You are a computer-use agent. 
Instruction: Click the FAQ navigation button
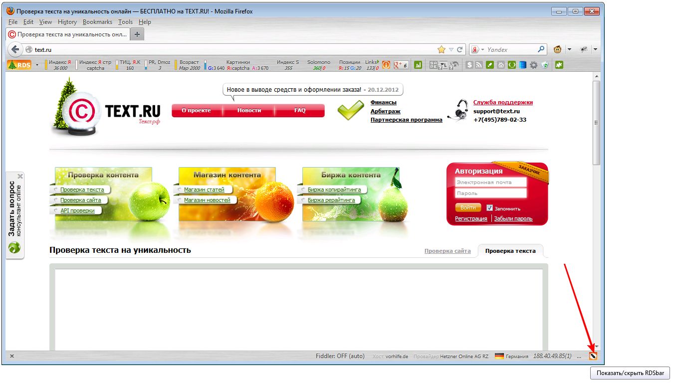click(x=300, y=110)
